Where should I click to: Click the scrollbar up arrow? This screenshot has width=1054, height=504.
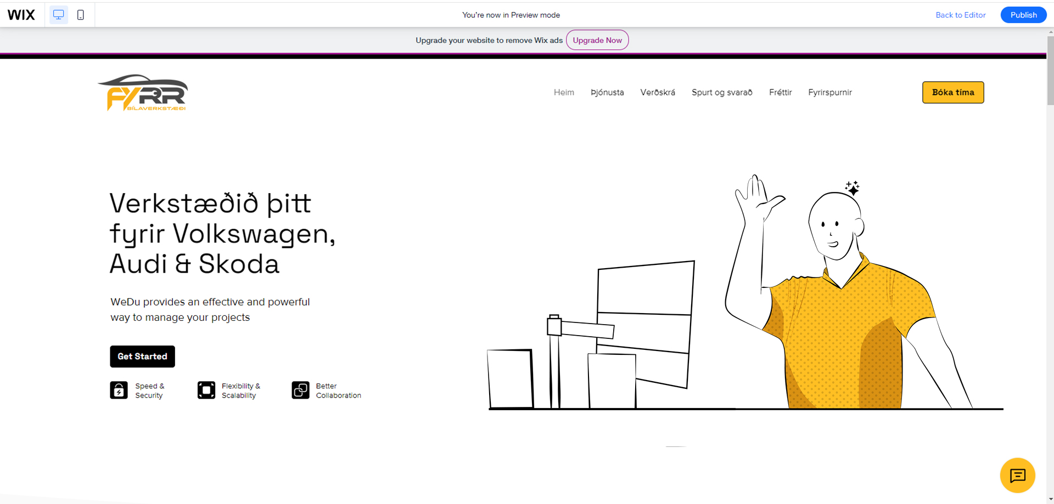pyautogui.click(x=1050, y=32)
